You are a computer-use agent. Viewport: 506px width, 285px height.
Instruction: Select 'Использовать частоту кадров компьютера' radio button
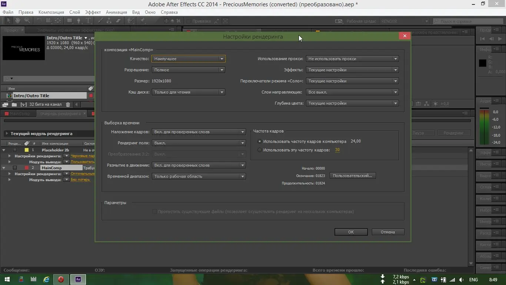point(260,141)
